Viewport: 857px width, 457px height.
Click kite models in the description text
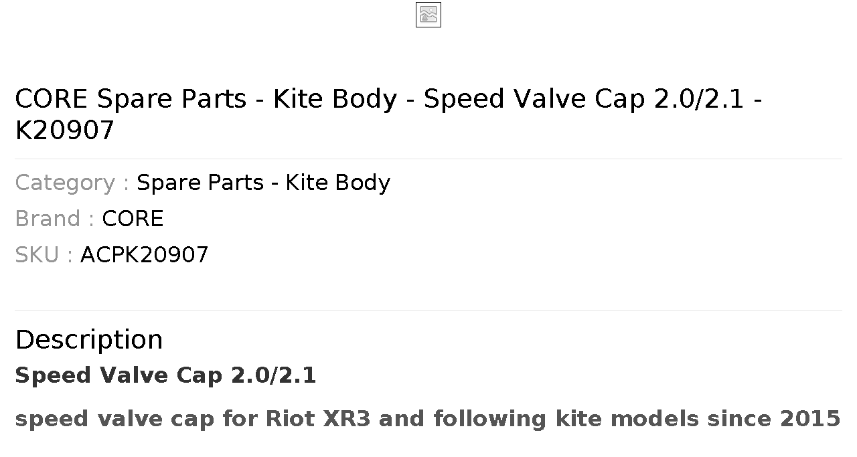tap(646, 419)
